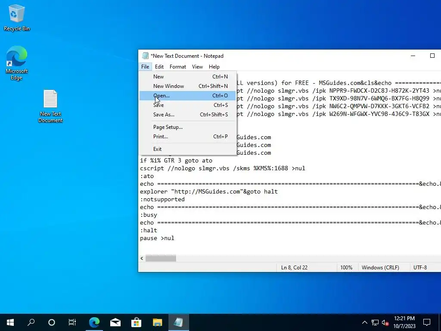Screen dimensions: 441x331
Task: Open notification center icon
Action: (427, 322)
